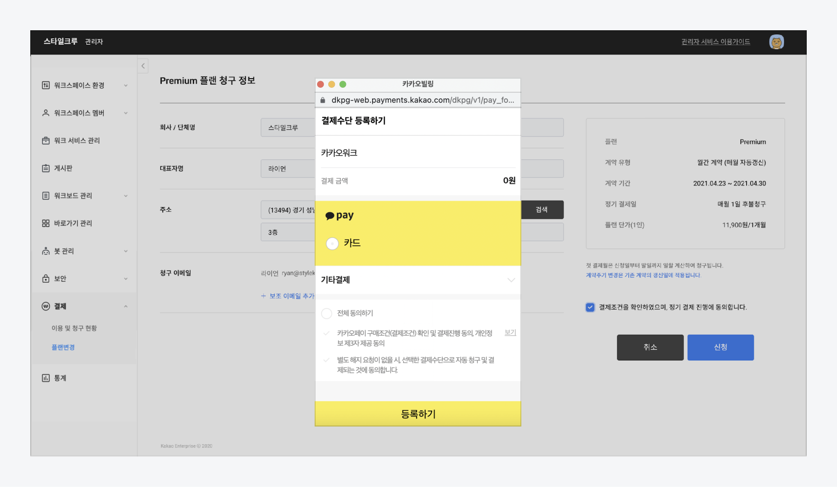Check the 전체 동의하기 agreement option
Image resolution: width=837 pixels, height=487 pixels.
(327, 314)
